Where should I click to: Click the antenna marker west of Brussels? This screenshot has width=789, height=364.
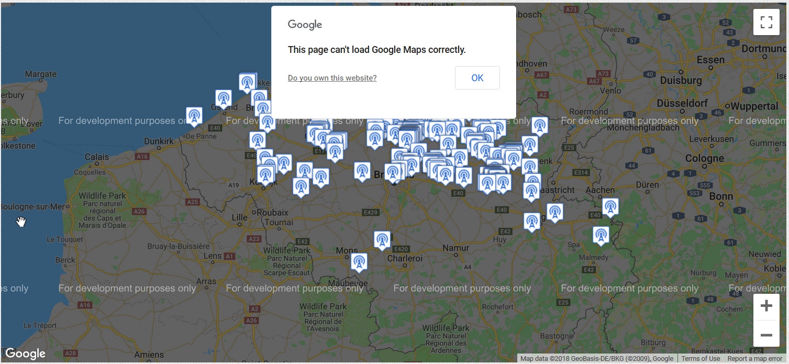(362, 171)
